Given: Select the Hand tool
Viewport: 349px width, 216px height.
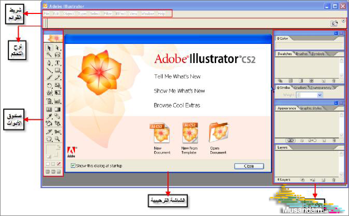Looking at the screenshot, I should pyautogui.click(x=49, y=139).
